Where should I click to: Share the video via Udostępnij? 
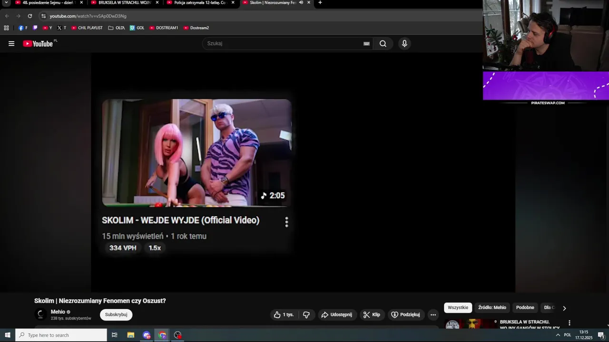(x=337, y=314)
